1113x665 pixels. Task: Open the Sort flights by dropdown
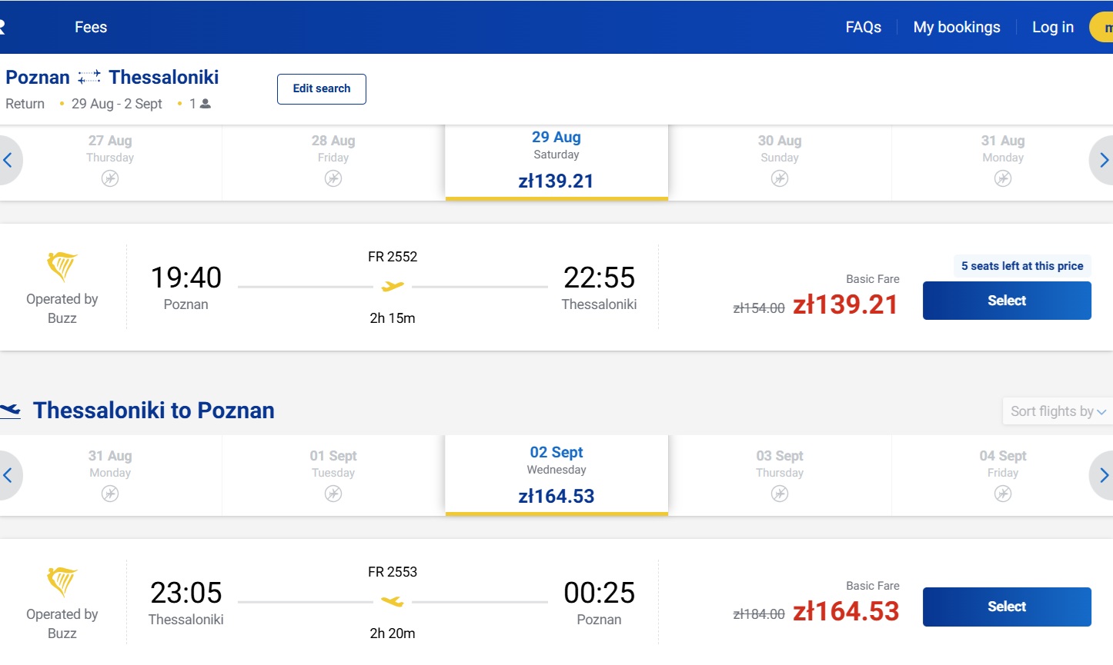point(1058,411)
